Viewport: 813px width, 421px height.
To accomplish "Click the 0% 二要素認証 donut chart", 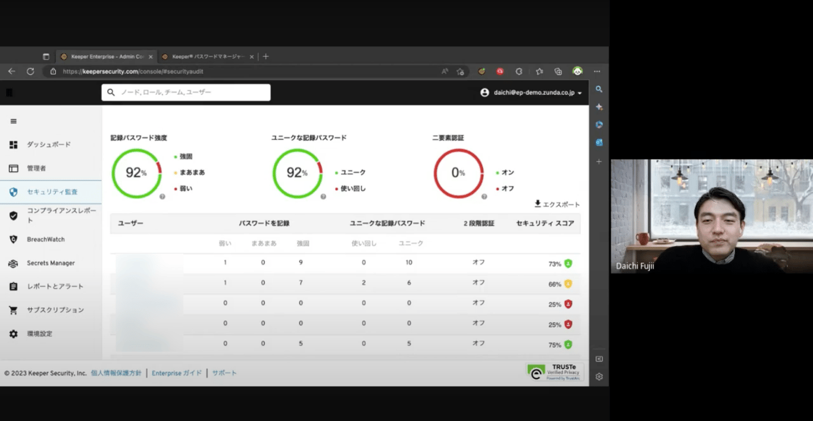I will click(458, 173).
